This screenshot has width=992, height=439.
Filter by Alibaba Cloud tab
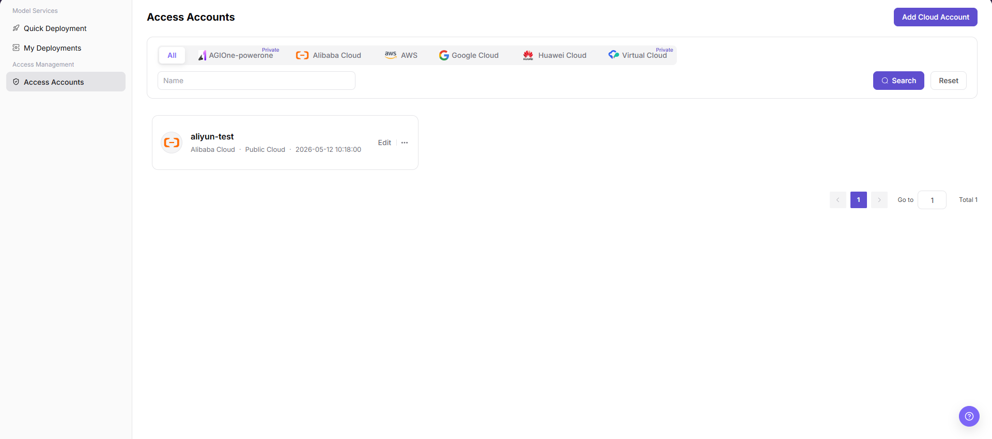[x=329, y=55]
